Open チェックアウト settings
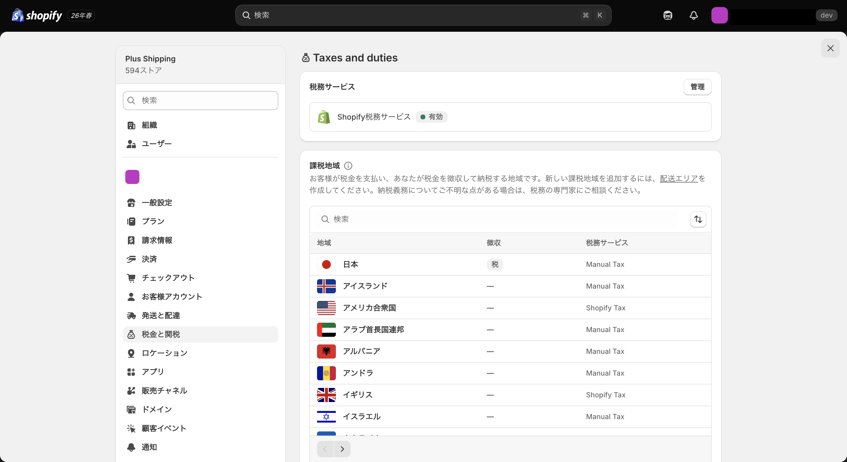The image size is (847, 462). 200,278
